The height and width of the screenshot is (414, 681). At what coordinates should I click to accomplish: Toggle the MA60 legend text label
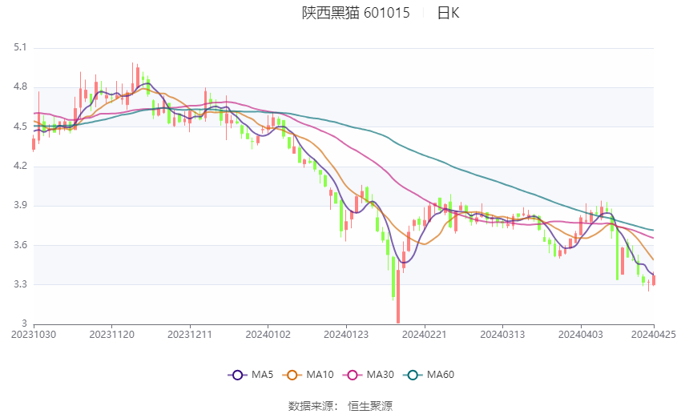441,375
